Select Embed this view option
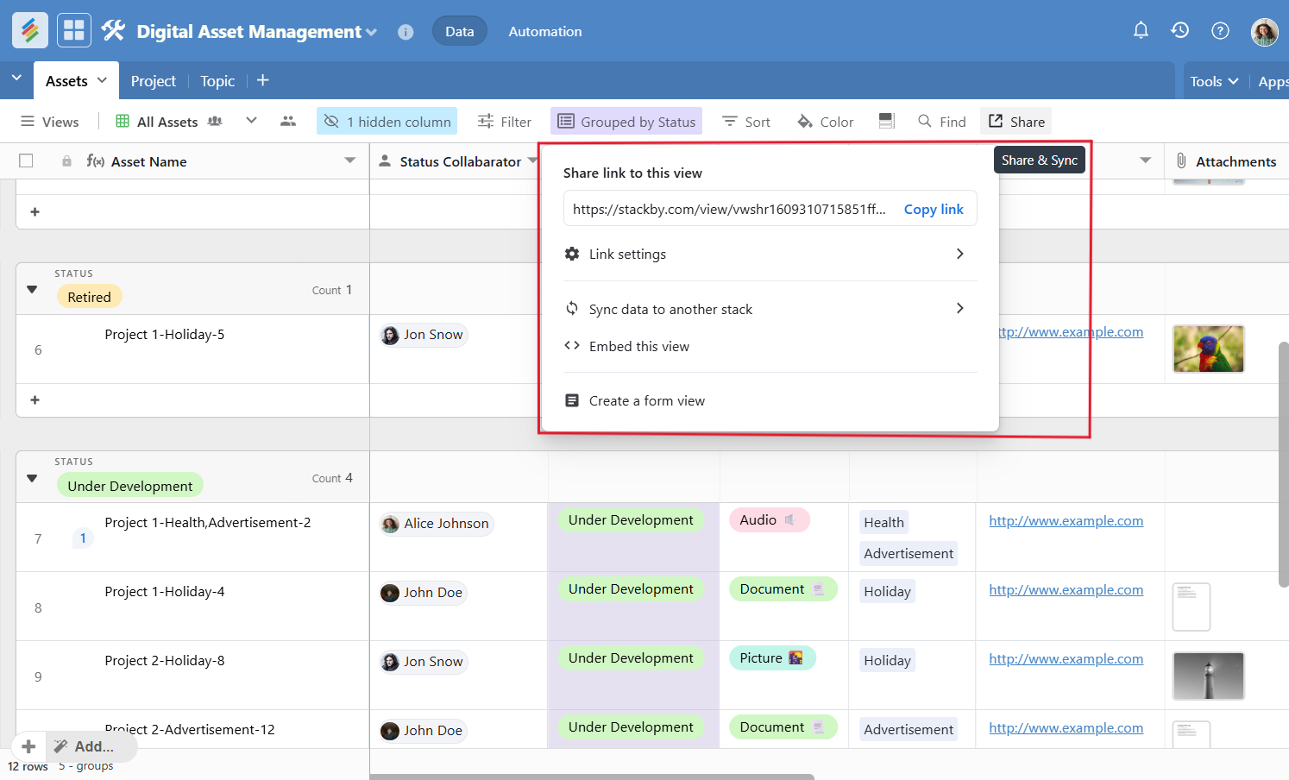Screen dimensions: 1289x780 (x=638, y=347)
